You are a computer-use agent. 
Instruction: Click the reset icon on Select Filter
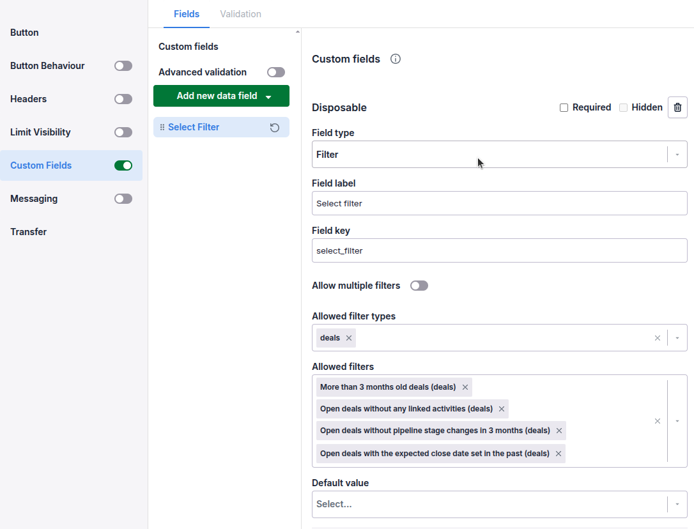pos(274,128)
